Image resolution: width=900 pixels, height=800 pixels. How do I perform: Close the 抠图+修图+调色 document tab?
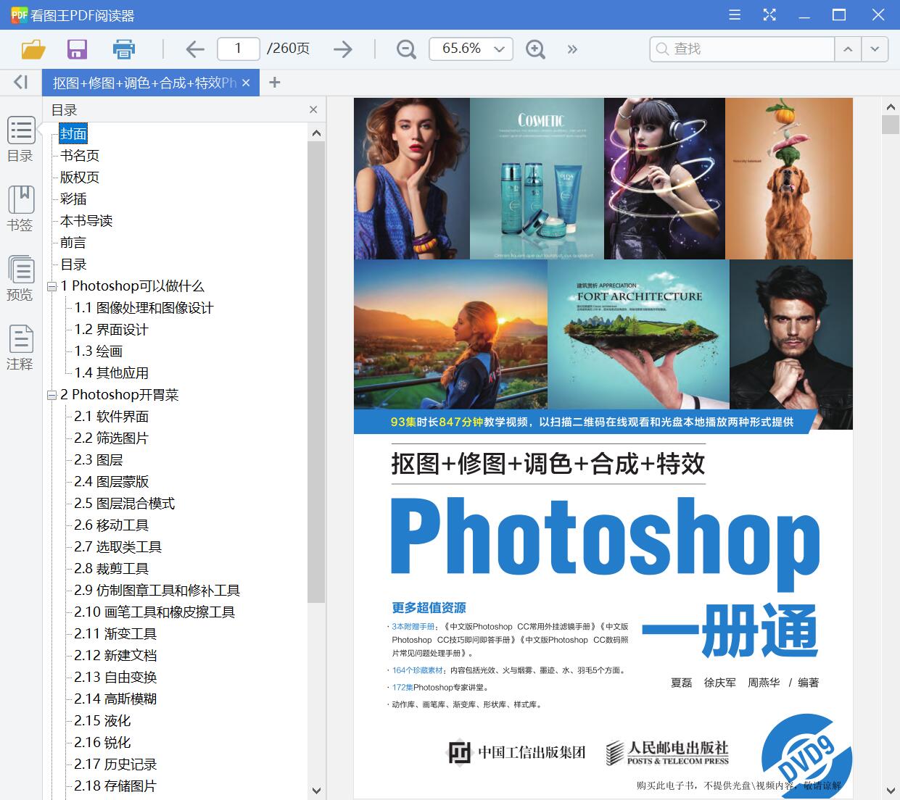coord(246,83)
